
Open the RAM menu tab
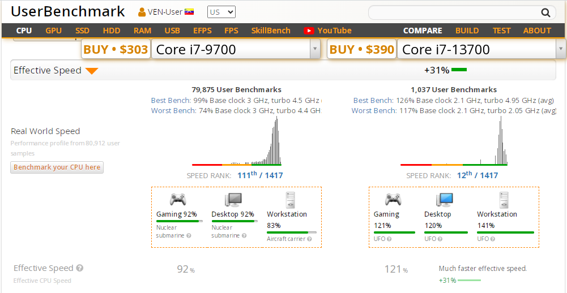pos(143,31)
